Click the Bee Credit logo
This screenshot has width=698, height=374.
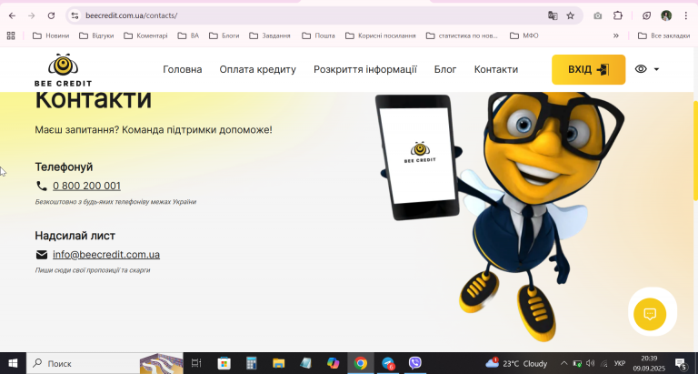[64, 70]
